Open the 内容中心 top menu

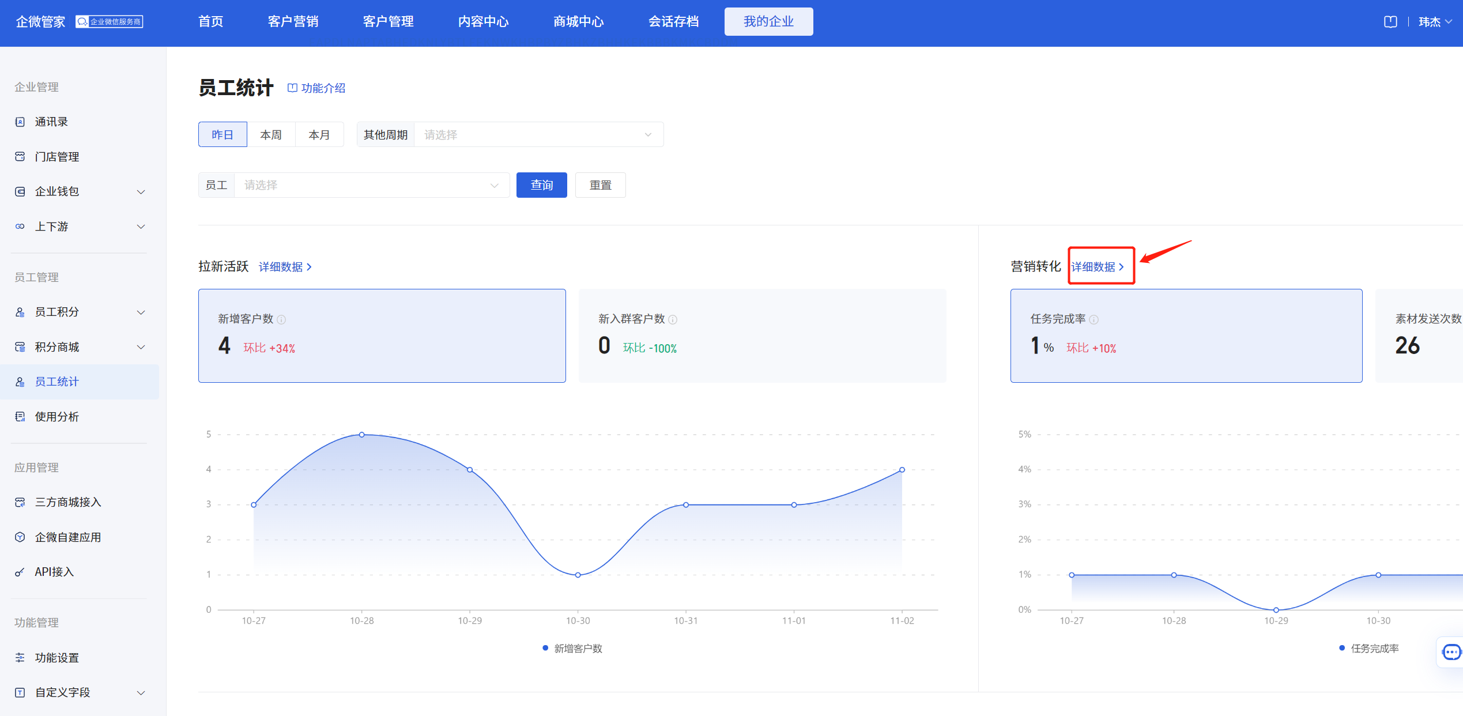tap(484, 21)
